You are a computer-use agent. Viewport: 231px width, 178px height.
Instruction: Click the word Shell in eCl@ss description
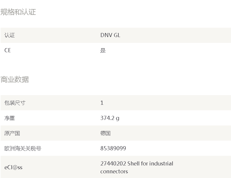pos(133,164)
